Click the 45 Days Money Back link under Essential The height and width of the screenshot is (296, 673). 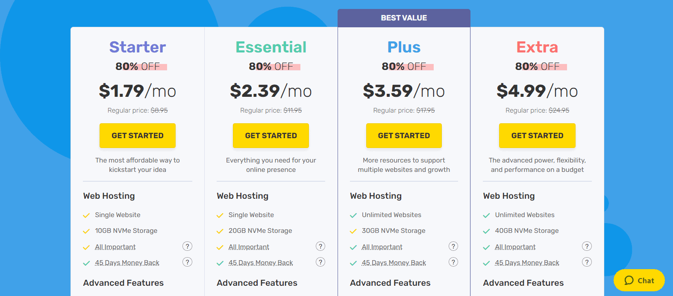(261, 262)
